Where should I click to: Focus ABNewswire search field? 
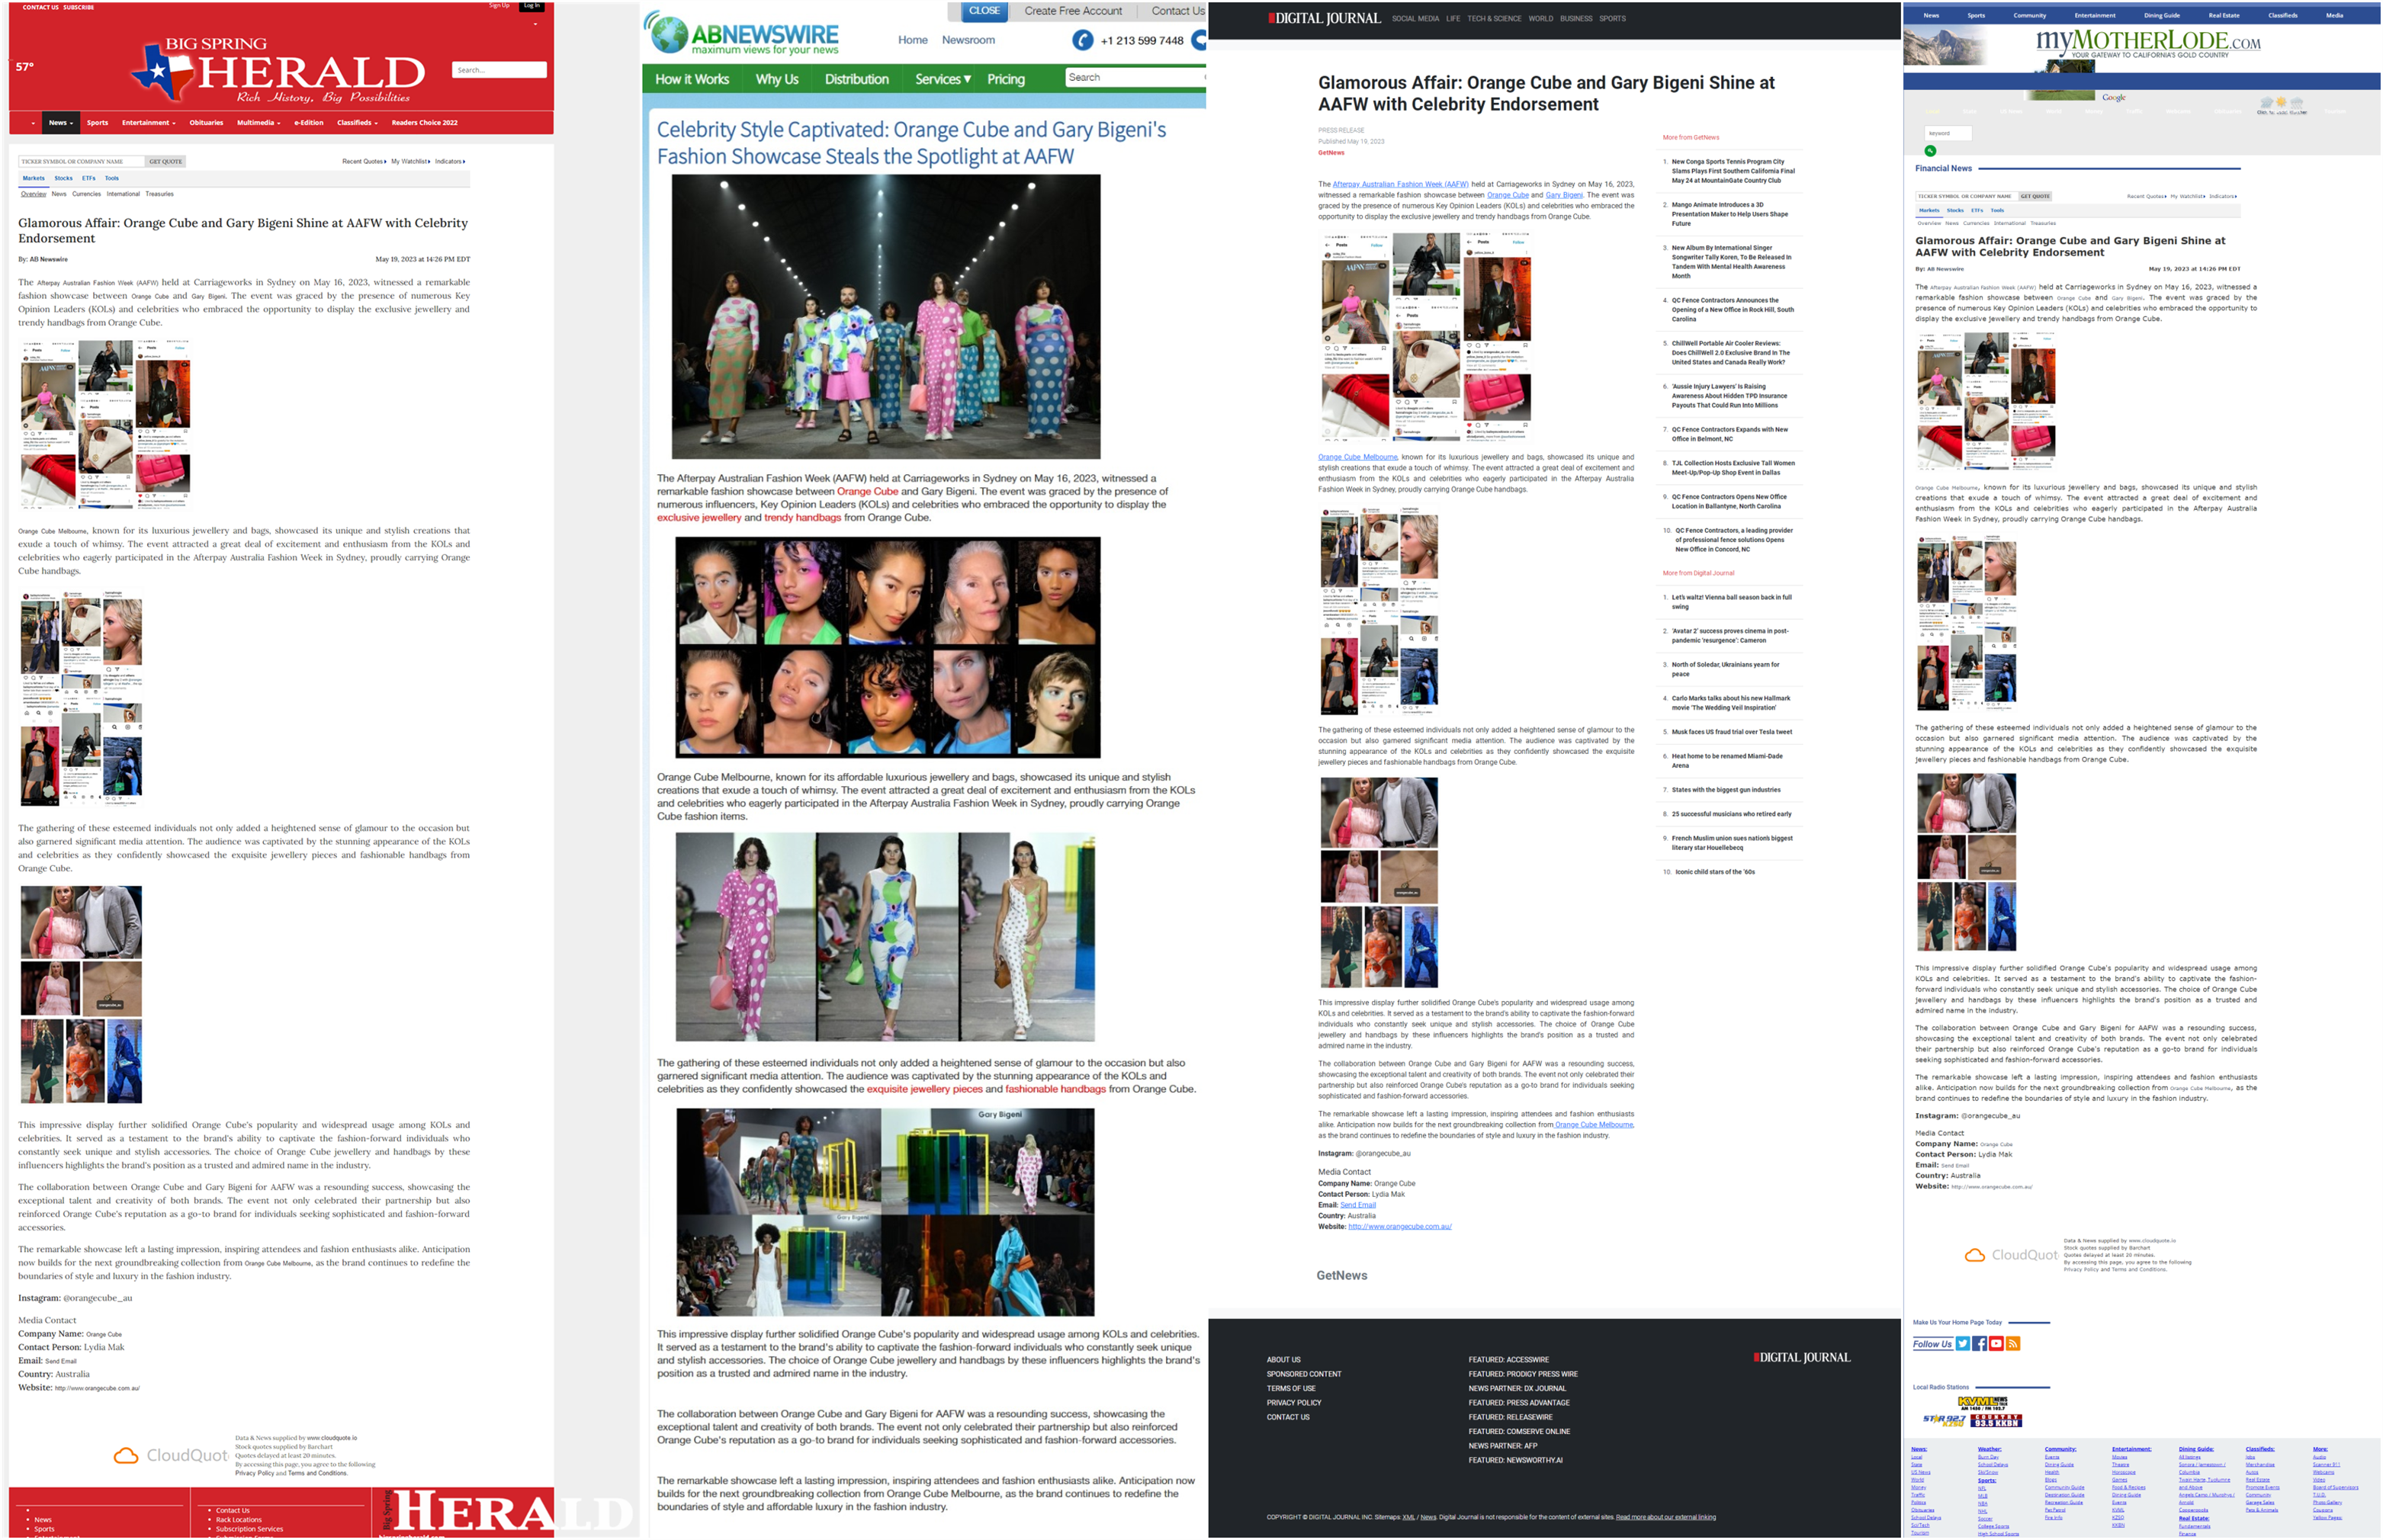click(x=1135, y=77)
